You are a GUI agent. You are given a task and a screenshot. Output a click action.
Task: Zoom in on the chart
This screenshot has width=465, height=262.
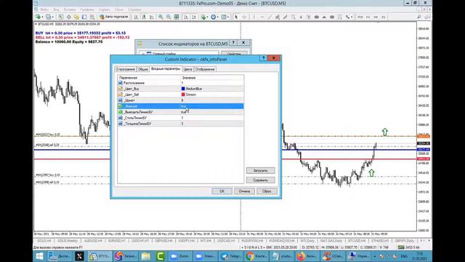161,17
